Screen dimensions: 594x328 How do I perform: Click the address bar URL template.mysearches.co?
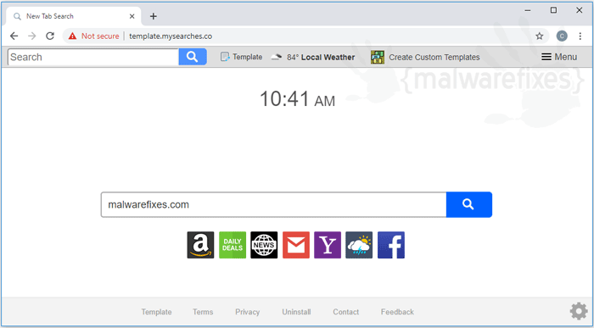(171, 36)
